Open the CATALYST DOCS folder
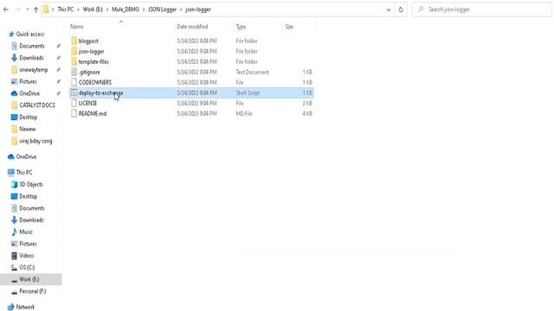 (x=37, y=105)
